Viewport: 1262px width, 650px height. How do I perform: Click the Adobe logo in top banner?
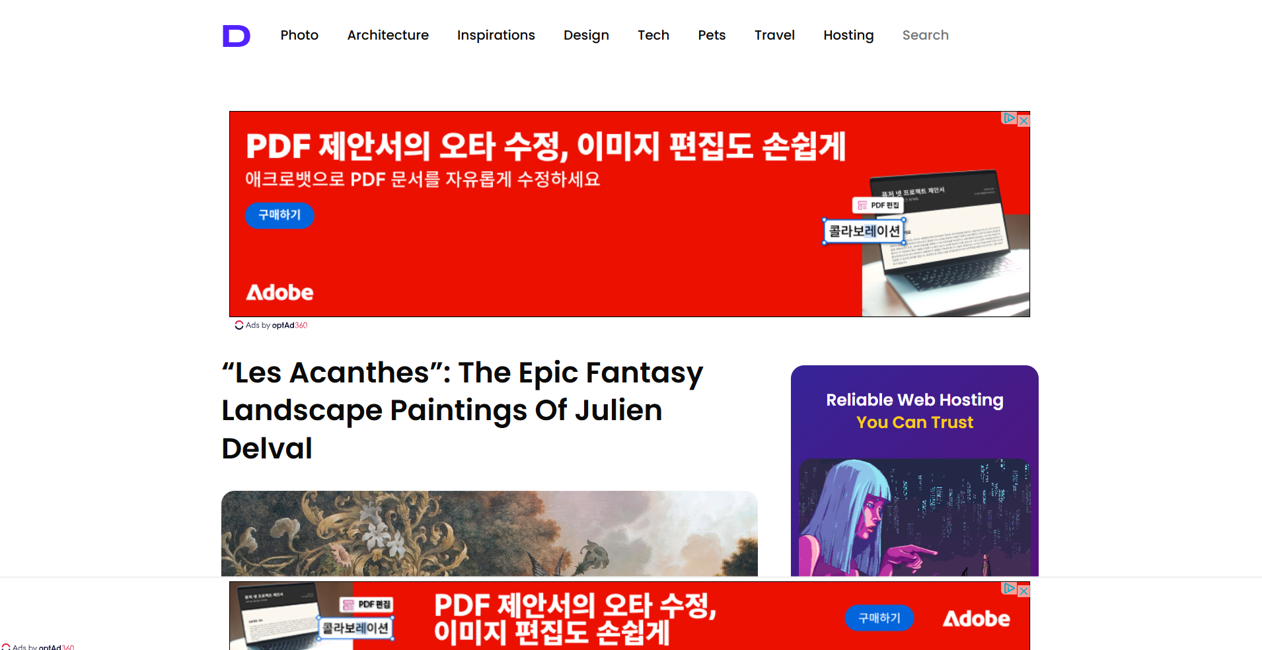[279, 293]
